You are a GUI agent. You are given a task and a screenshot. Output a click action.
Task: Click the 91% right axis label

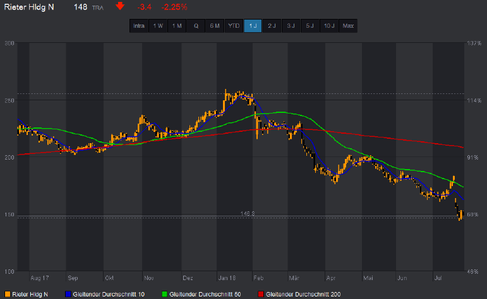pyautogui.click(x=472, y=158)
